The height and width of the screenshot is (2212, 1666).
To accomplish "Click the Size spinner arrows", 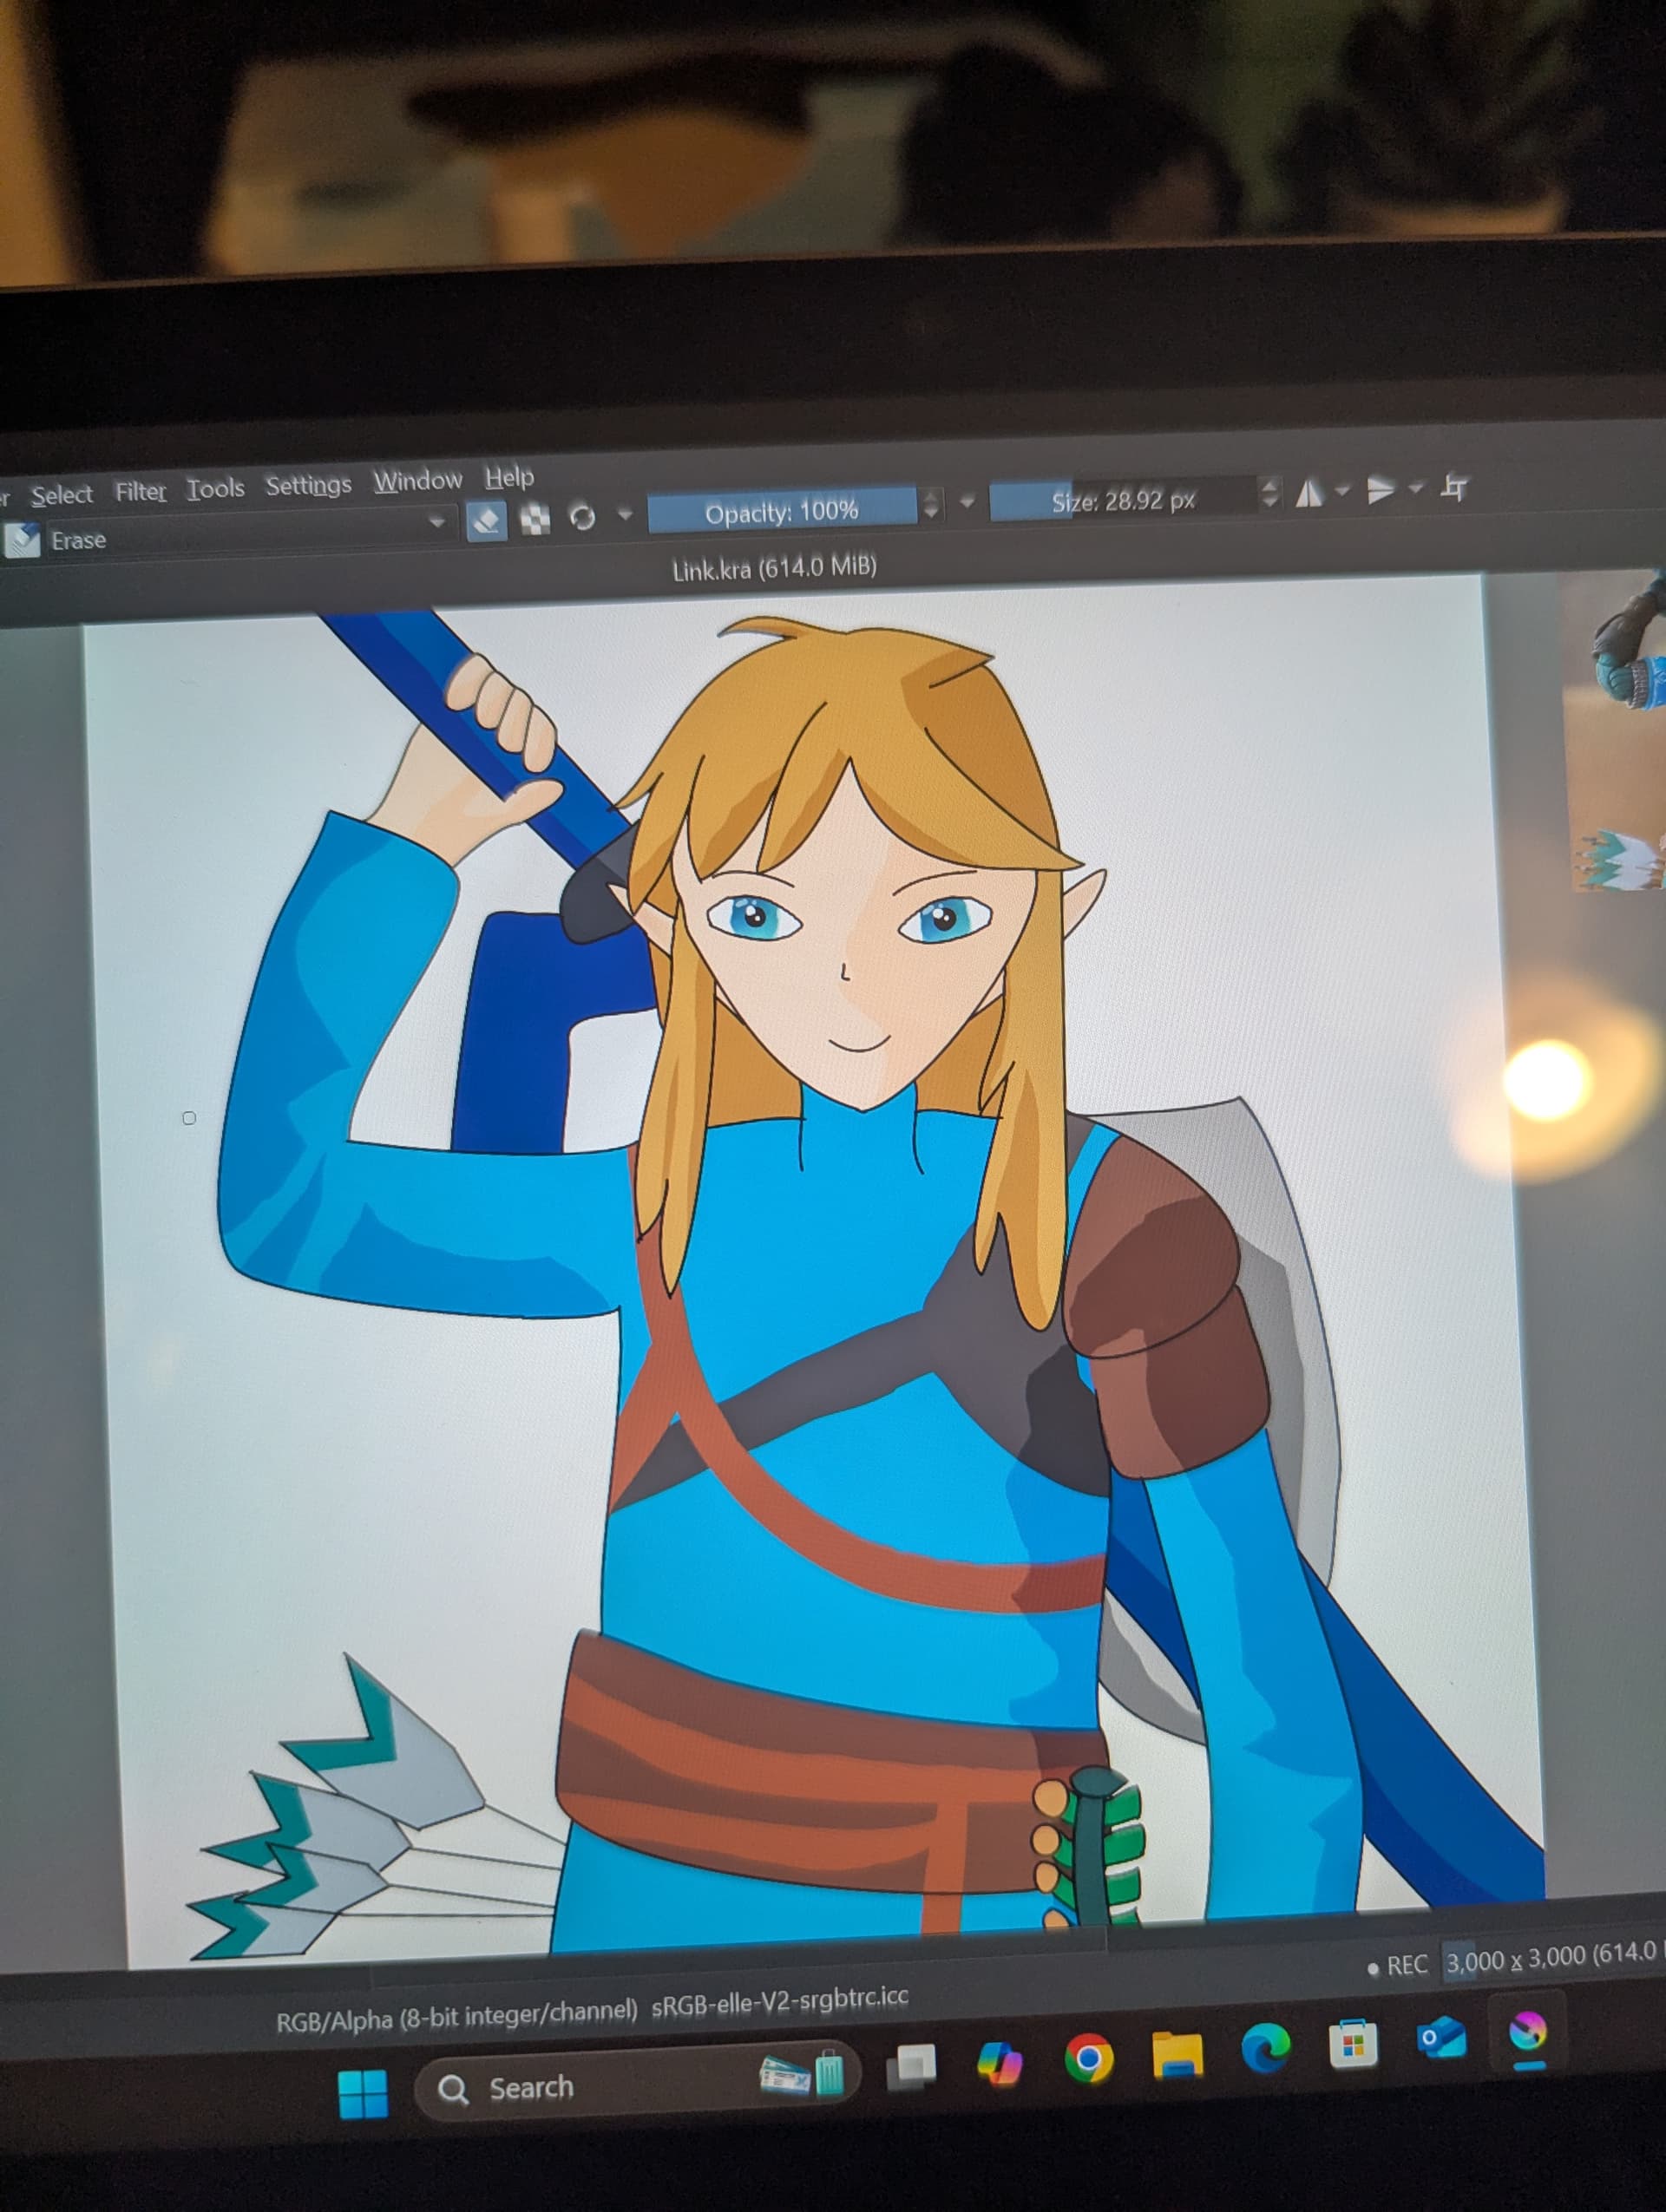I will click(x=1269, y=493).
